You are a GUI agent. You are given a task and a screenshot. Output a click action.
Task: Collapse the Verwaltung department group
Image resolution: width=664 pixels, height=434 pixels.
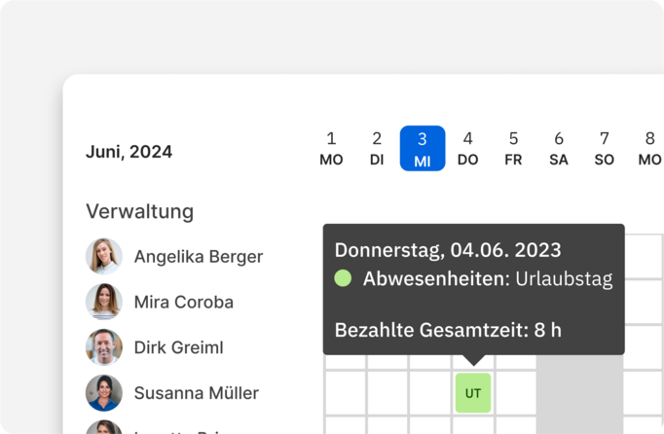(140, 211)
